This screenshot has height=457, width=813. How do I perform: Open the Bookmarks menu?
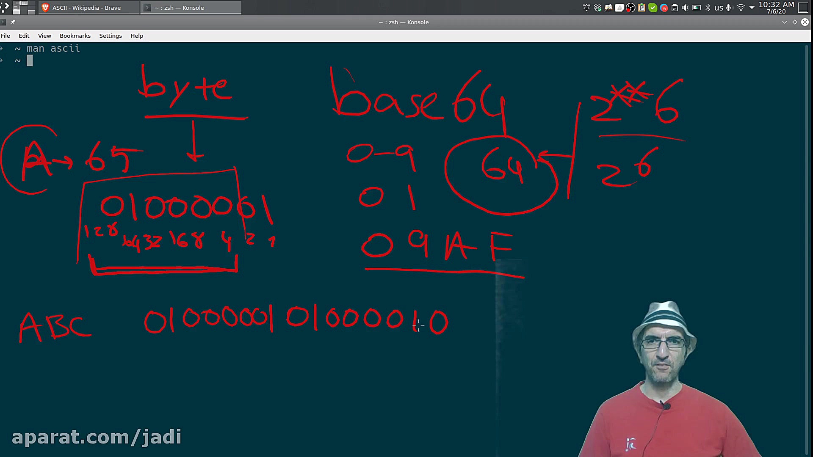(x=75, y=36)
